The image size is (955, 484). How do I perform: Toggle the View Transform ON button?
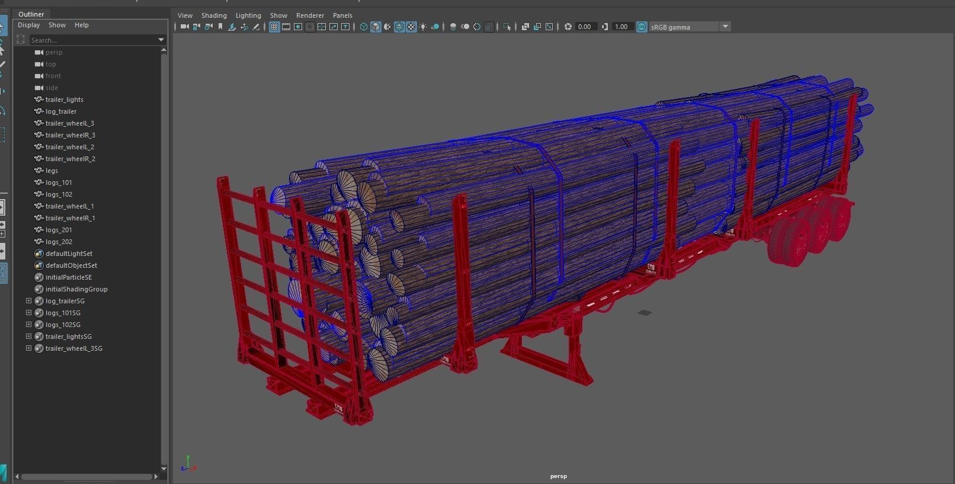point(642,27)
